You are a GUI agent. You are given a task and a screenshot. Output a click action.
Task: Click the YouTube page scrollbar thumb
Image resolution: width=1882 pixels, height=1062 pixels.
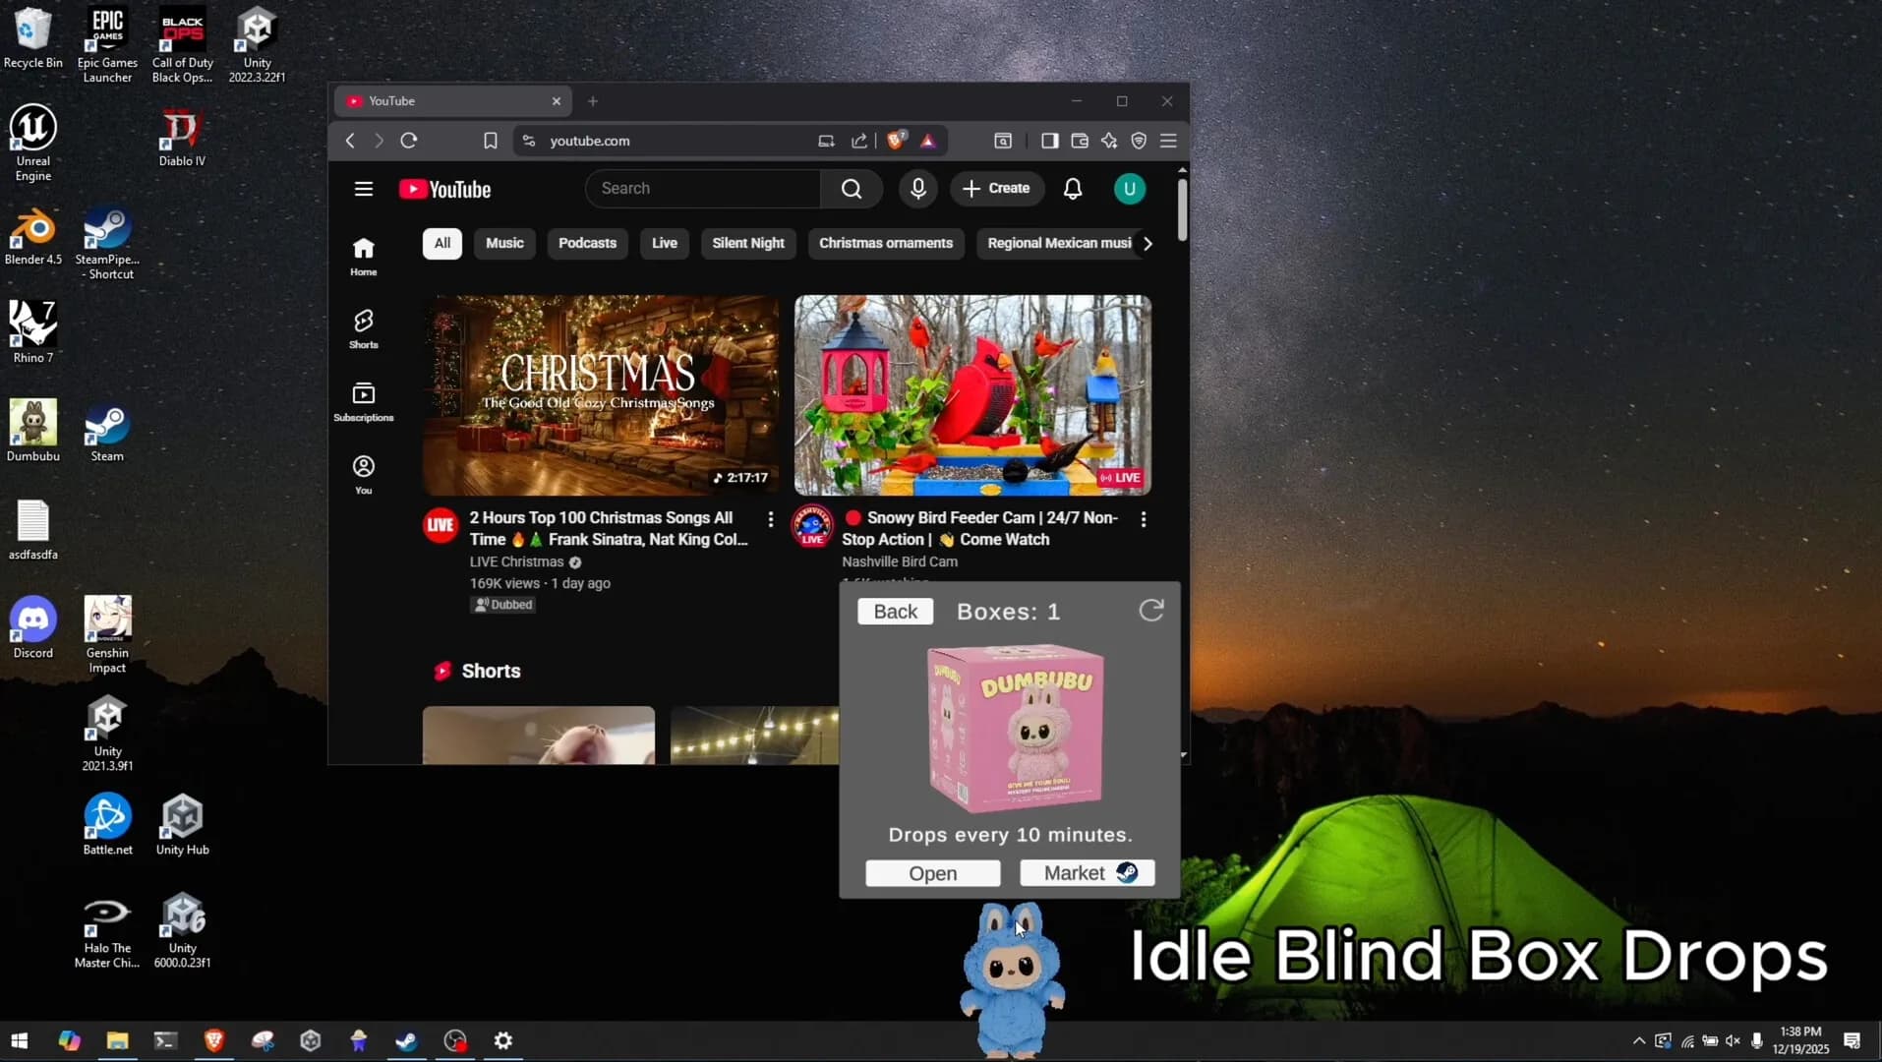coord(1182,208)
